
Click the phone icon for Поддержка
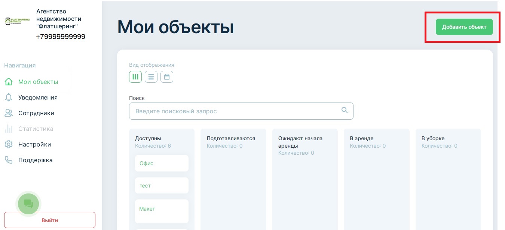9,160
